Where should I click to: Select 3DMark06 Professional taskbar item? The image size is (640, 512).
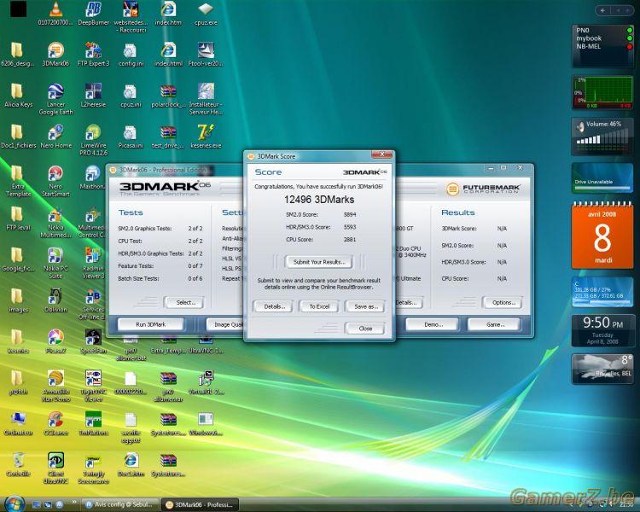tap(201, 504)
